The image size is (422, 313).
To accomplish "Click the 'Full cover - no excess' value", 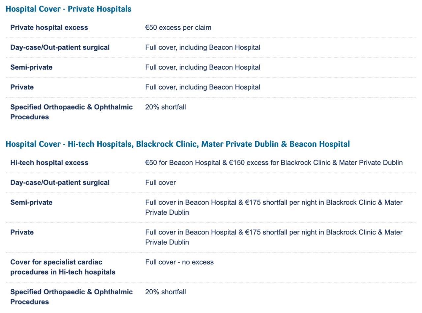I will point(179,262).
